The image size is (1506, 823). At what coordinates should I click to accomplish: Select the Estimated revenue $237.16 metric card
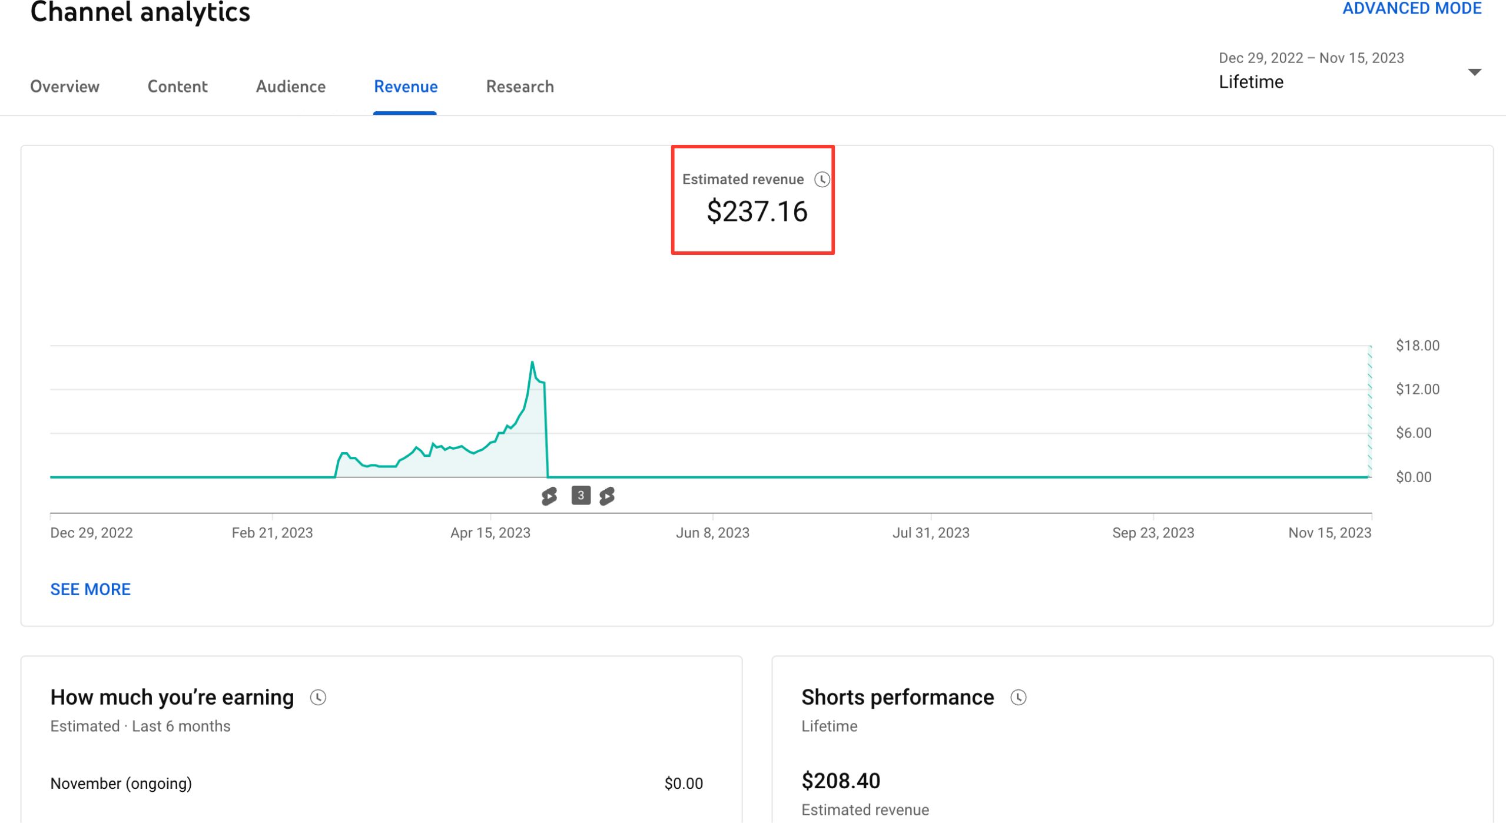pos(752,200)
